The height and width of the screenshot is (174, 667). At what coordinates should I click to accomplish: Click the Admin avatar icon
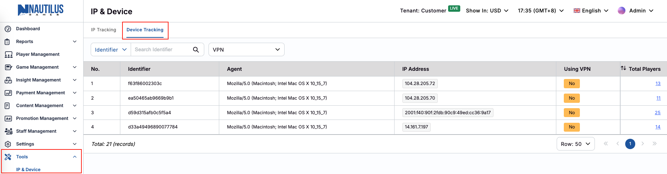coord(621,11)
